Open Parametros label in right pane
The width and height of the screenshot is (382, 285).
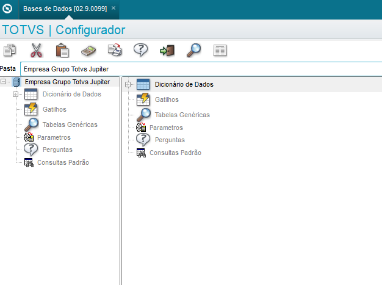[166, 128]
